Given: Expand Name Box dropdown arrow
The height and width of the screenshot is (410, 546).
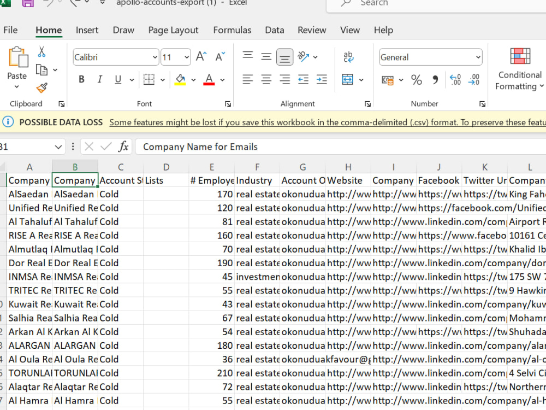Looking at the screenshot, I should [x=58, y=147].
